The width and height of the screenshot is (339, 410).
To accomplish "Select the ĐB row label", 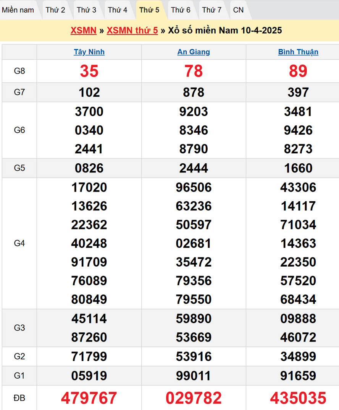I will pyautogui.click(x=19, y=398).
